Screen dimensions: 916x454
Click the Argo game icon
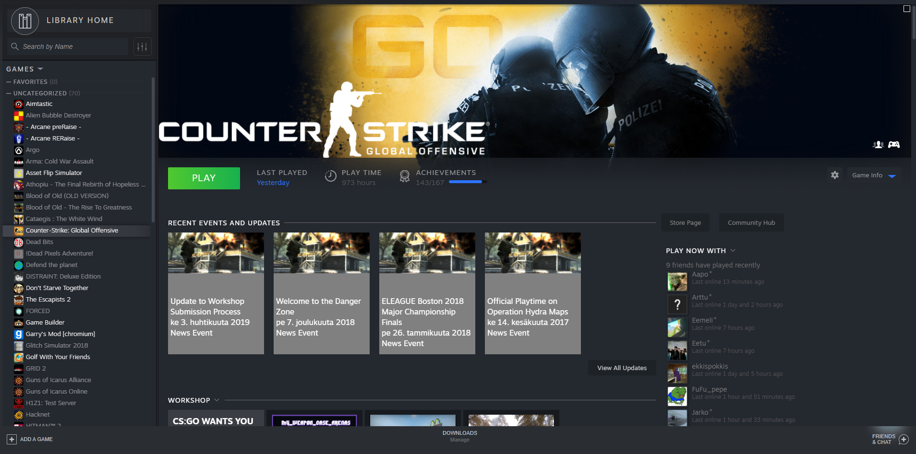point(19,150)
